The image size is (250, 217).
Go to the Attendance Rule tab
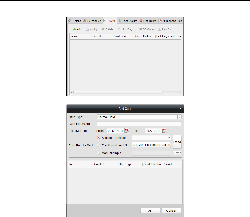pos(170,21)
